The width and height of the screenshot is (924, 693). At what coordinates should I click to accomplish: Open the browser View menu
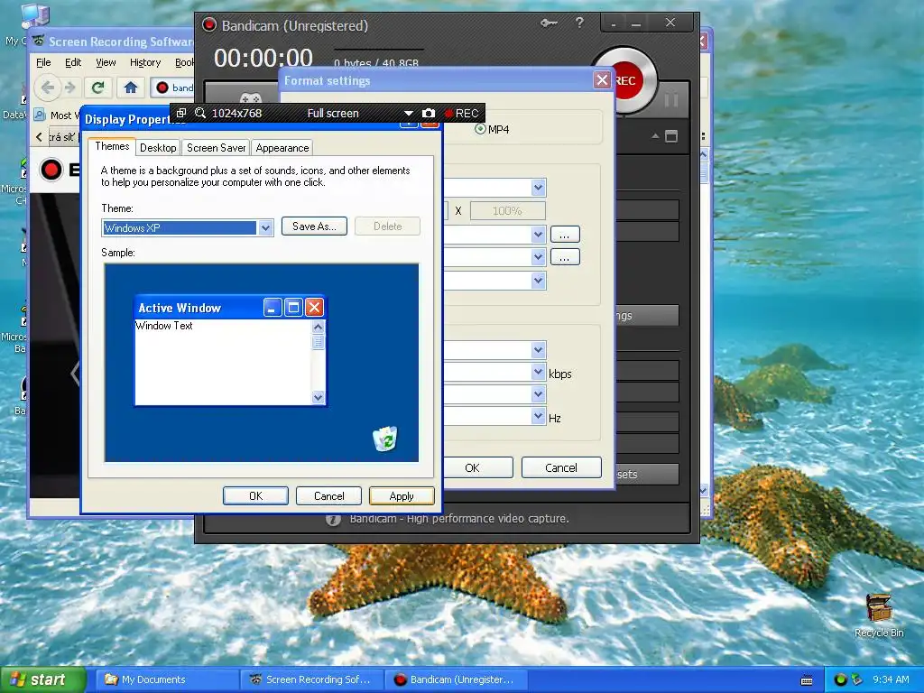point(106,62)
